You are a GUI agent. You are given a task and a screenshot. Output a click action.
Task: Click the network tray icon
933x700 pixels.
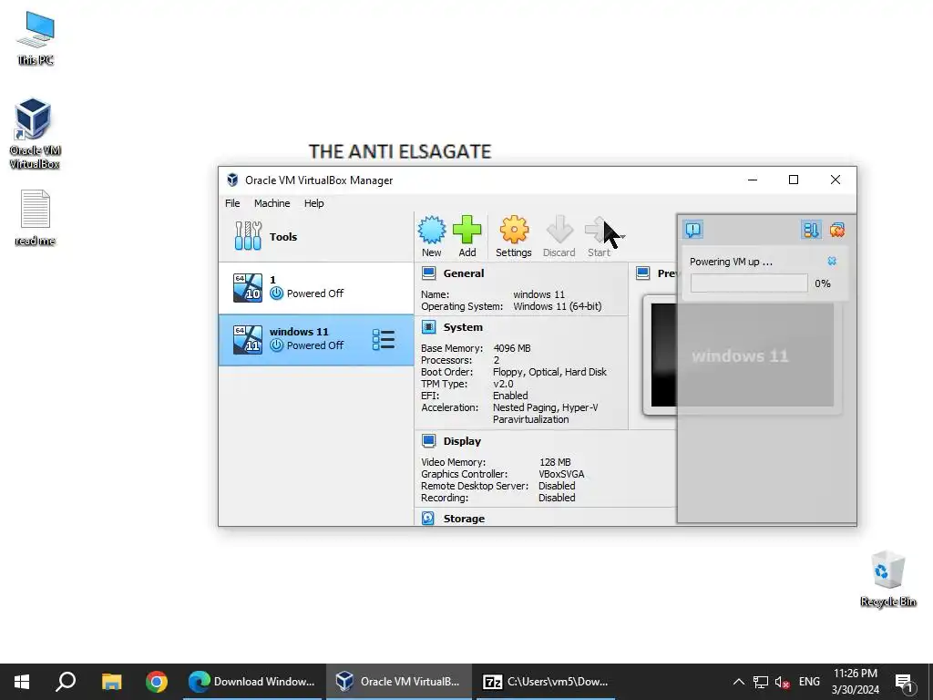pyautogui.click(x=761, y=682)
